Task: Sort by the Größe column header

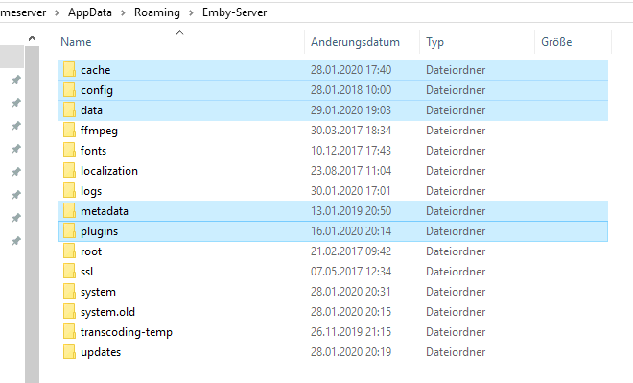Action: (x=556, y=42)
